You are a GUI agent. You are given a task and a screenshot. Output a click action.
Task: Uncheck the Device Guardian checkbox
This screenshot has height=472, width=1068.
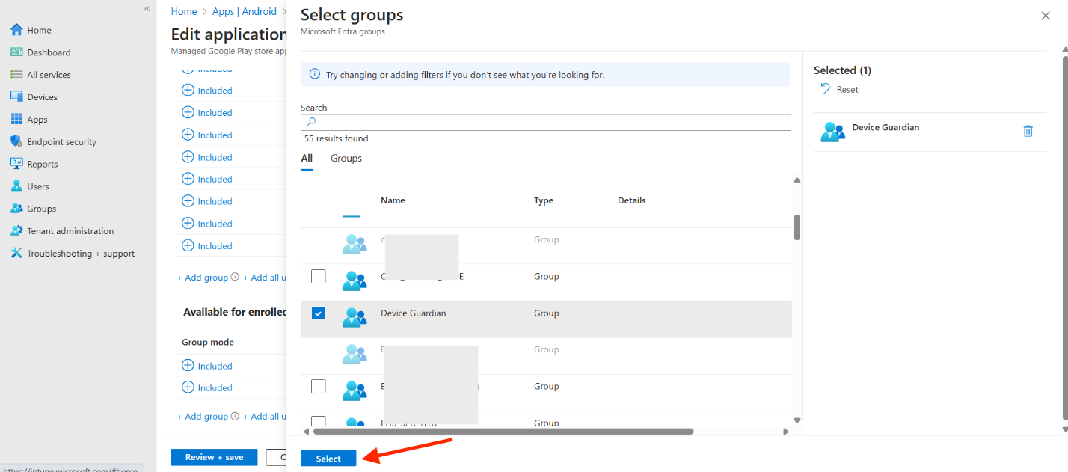[319, 313]
